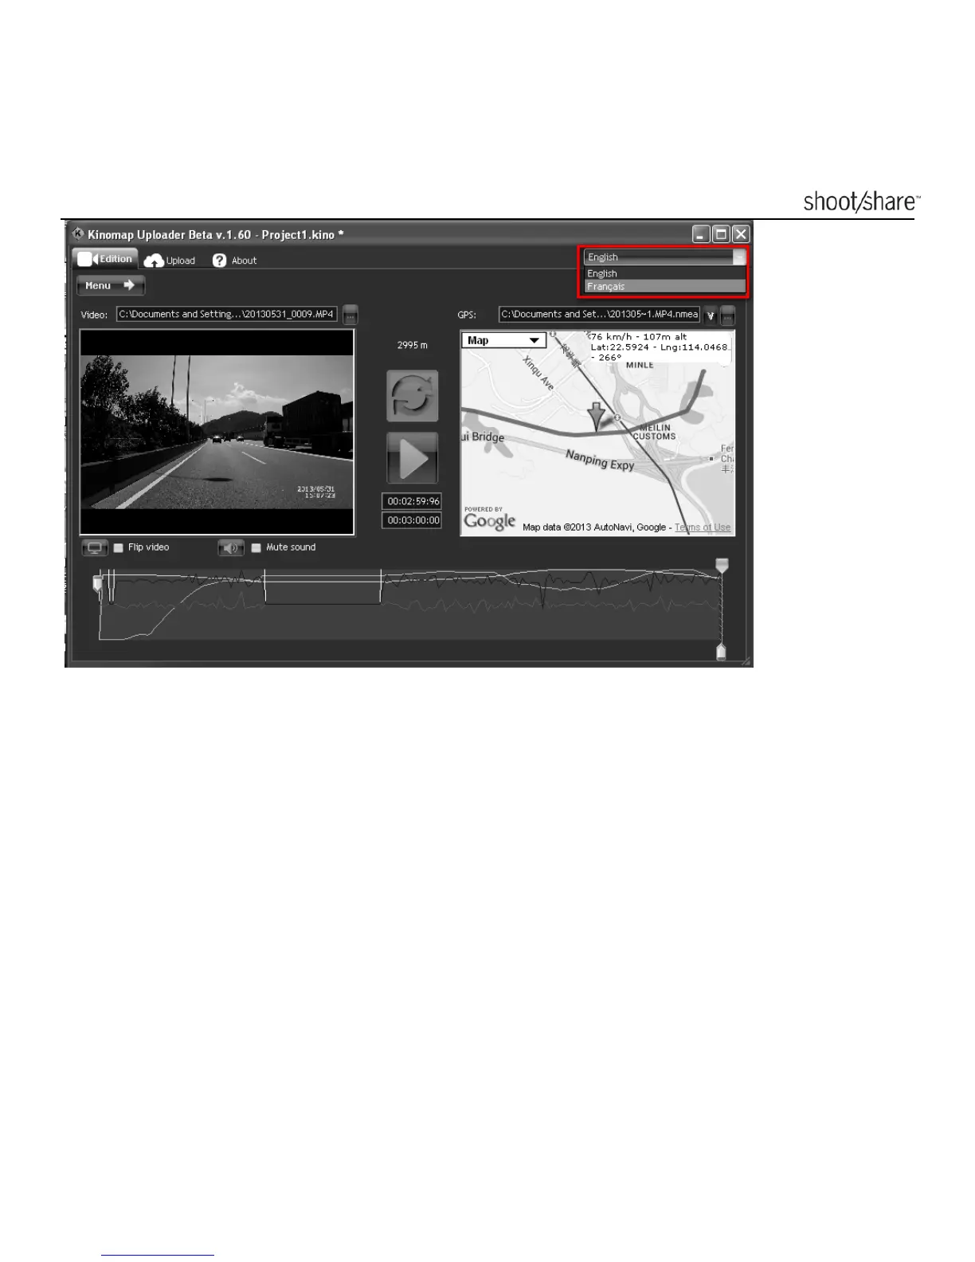Enable the Mute sound checkbox
The width and height of the screenshot is (975, 1262).
click(256, 547)
